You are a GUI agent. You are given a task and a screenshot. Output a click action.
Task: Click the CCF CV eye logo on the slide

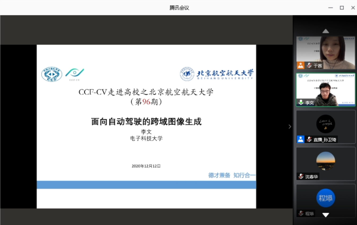tap(75, 74)
